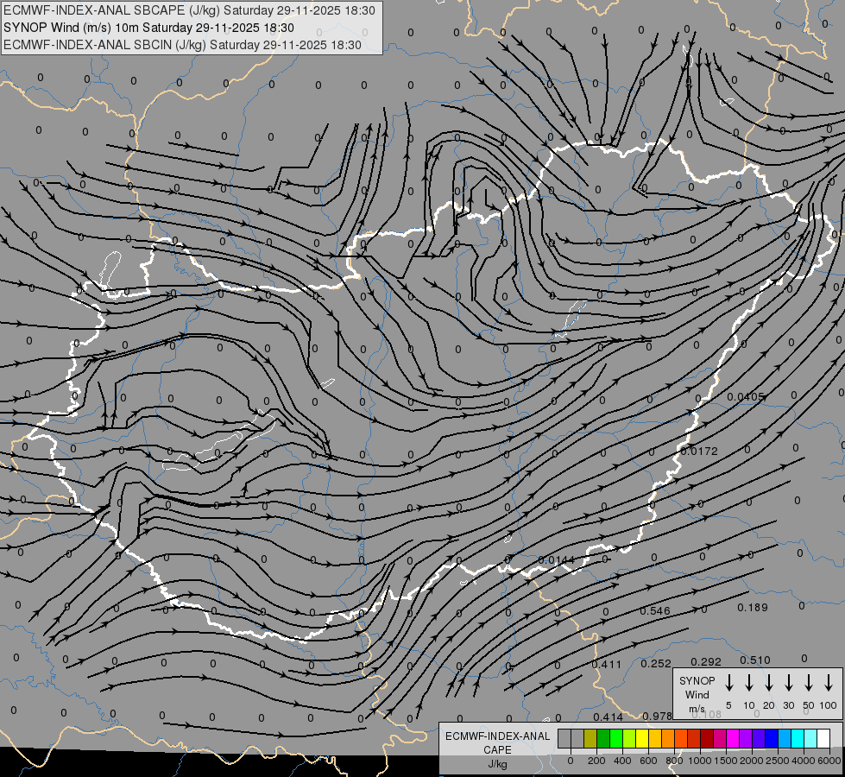Click the yellow-green CAPE legend swatch
The width and height of the screenshot is (845, 777).
click(x=629, y=738)
